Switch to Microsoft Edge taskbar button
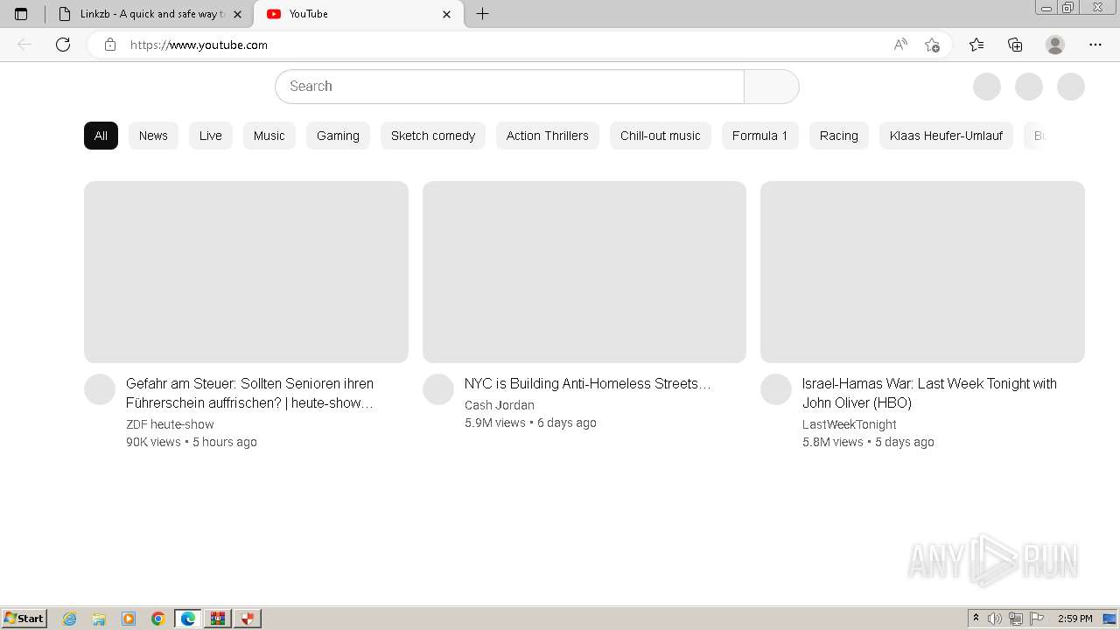The image size is (1120, 630). click(x=188, y=619)
